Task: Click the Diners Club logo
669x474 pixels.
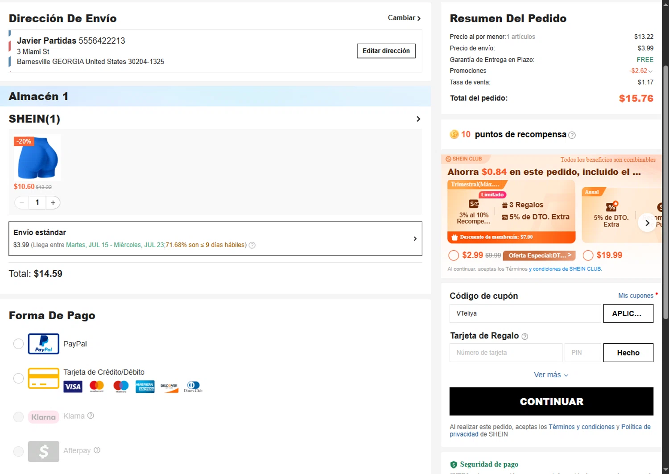Action: coord(193,387)
